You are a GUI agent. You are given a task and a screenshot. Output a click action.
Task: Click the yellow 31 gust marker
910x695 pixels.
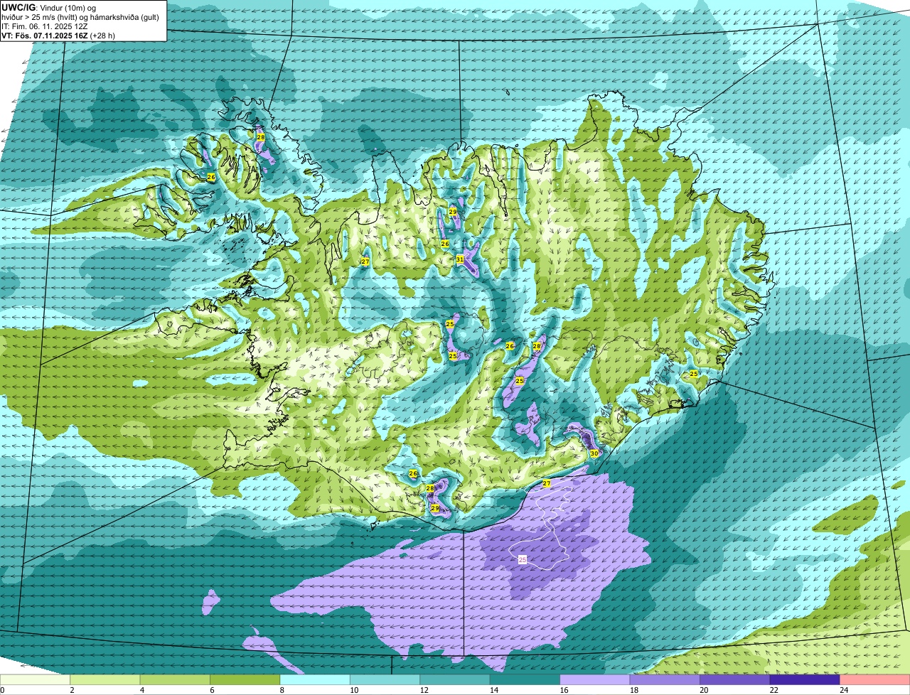pos(460,259)
